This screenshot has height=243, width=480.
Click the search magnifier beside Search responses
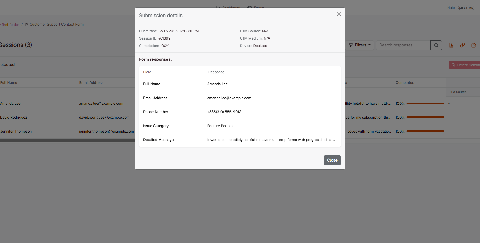pyautogui.click(x=436, y=45)
